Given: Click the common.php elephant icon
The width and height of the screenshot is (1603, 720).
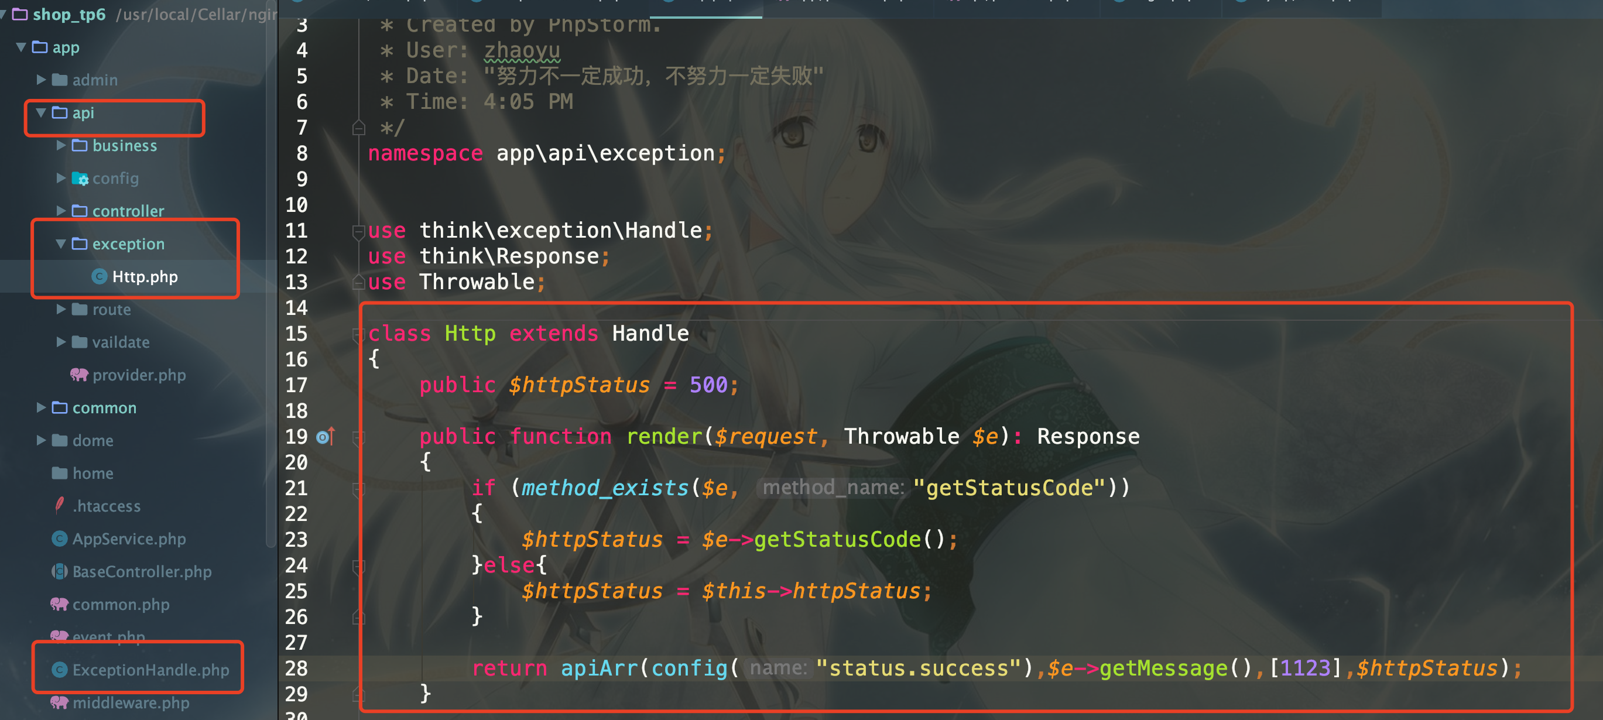Looking at the screenshot, I should (x=59, y=604).
